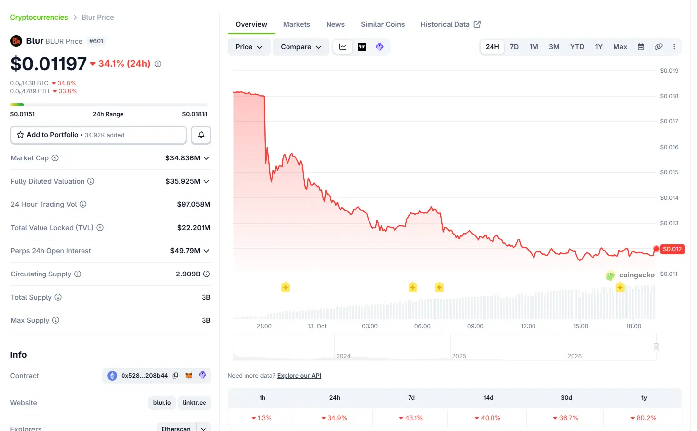Expand Market Cap $34.836M details
This screenshot has width=697, height=431.
coord(206,158)
